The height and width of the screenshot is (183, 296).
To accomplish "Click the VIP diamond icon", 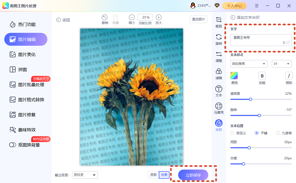I will 217,5.
